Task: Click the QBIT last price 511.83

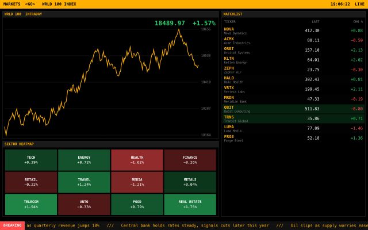Action: click(312, 109)
